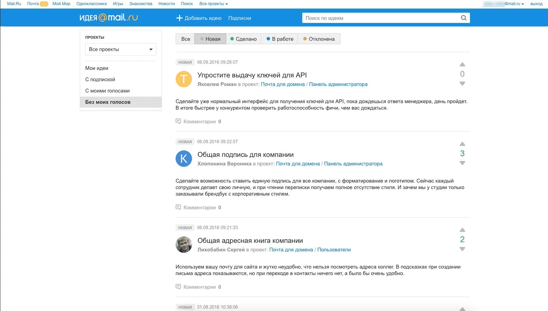Open Лихобабин Сергей's photo avatar
The image size is (548, 311).
(x=184, y=245)
